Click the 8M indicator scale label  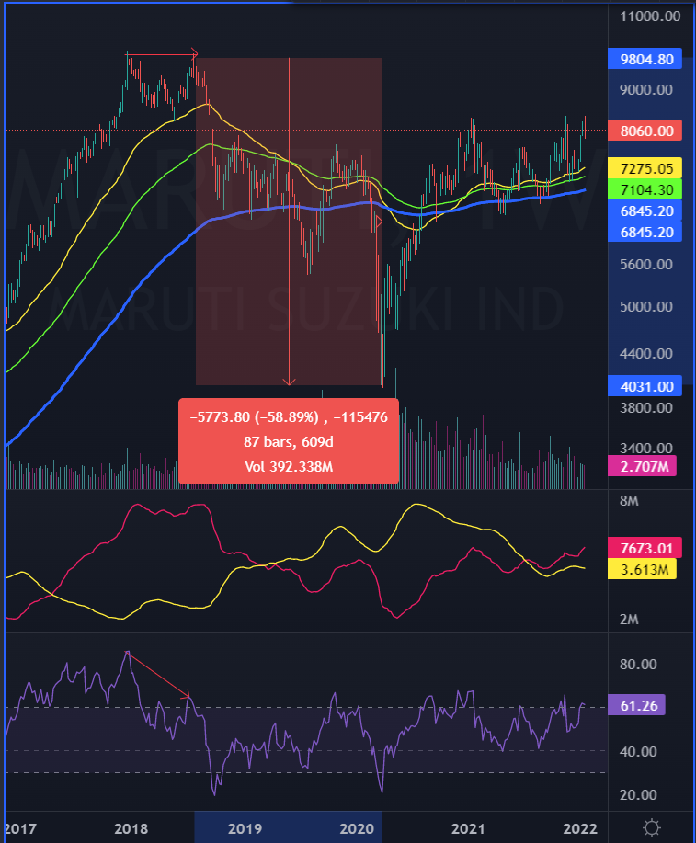[x=629, y=500]
